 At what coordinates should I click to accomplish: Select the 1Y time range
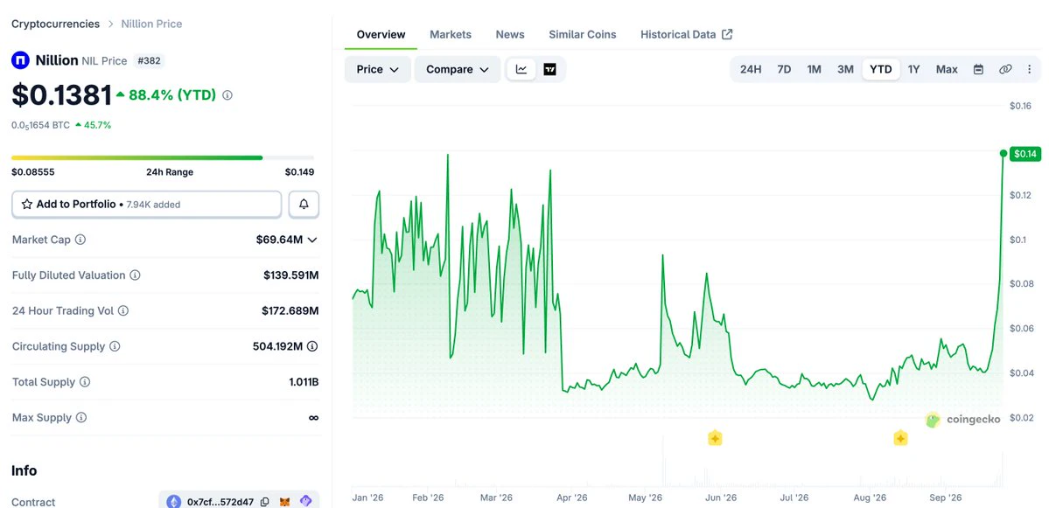(914, 70)
